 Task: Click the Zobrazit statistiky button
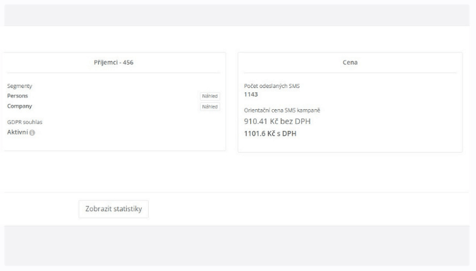(114, 209)
